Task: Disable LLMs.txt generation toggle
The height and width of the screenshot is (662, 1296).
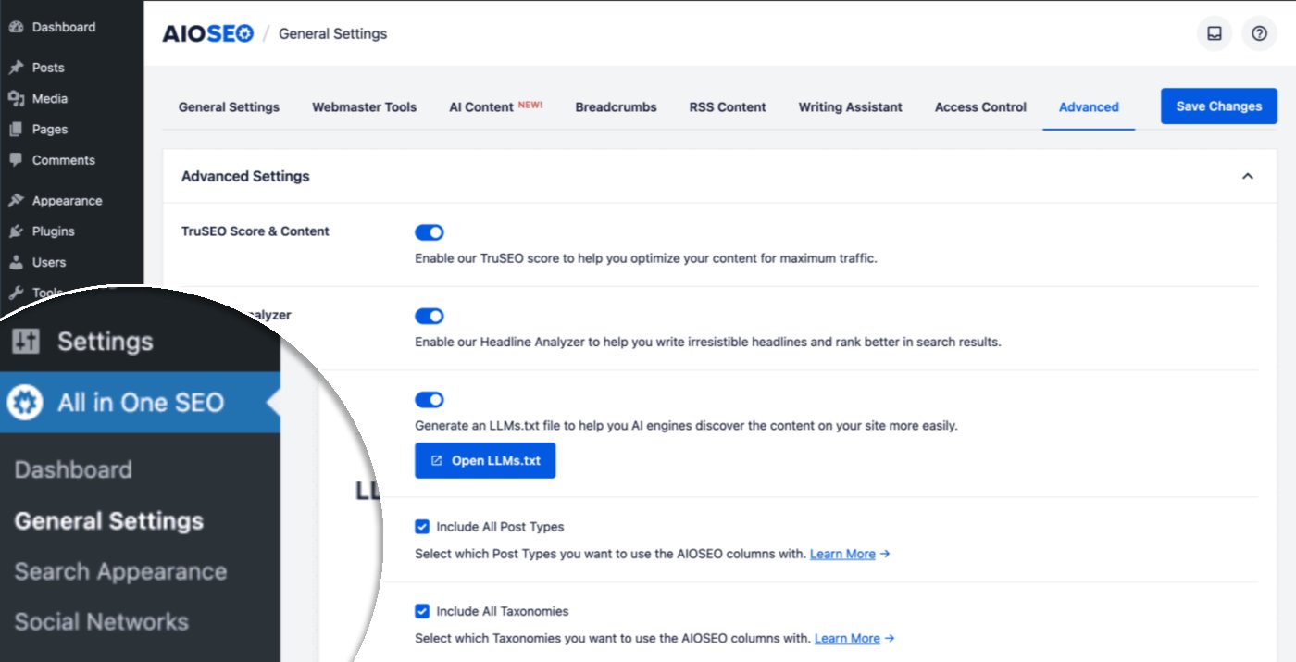Action: (x=430, y=400)
